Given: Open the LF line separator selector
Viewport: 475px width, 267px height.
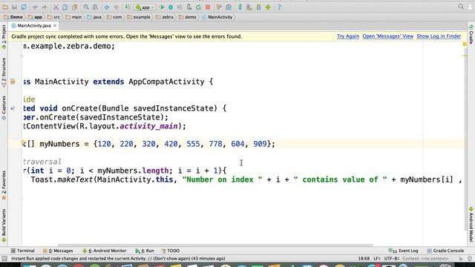Looking at the screenshot, I should coord(377,259).
